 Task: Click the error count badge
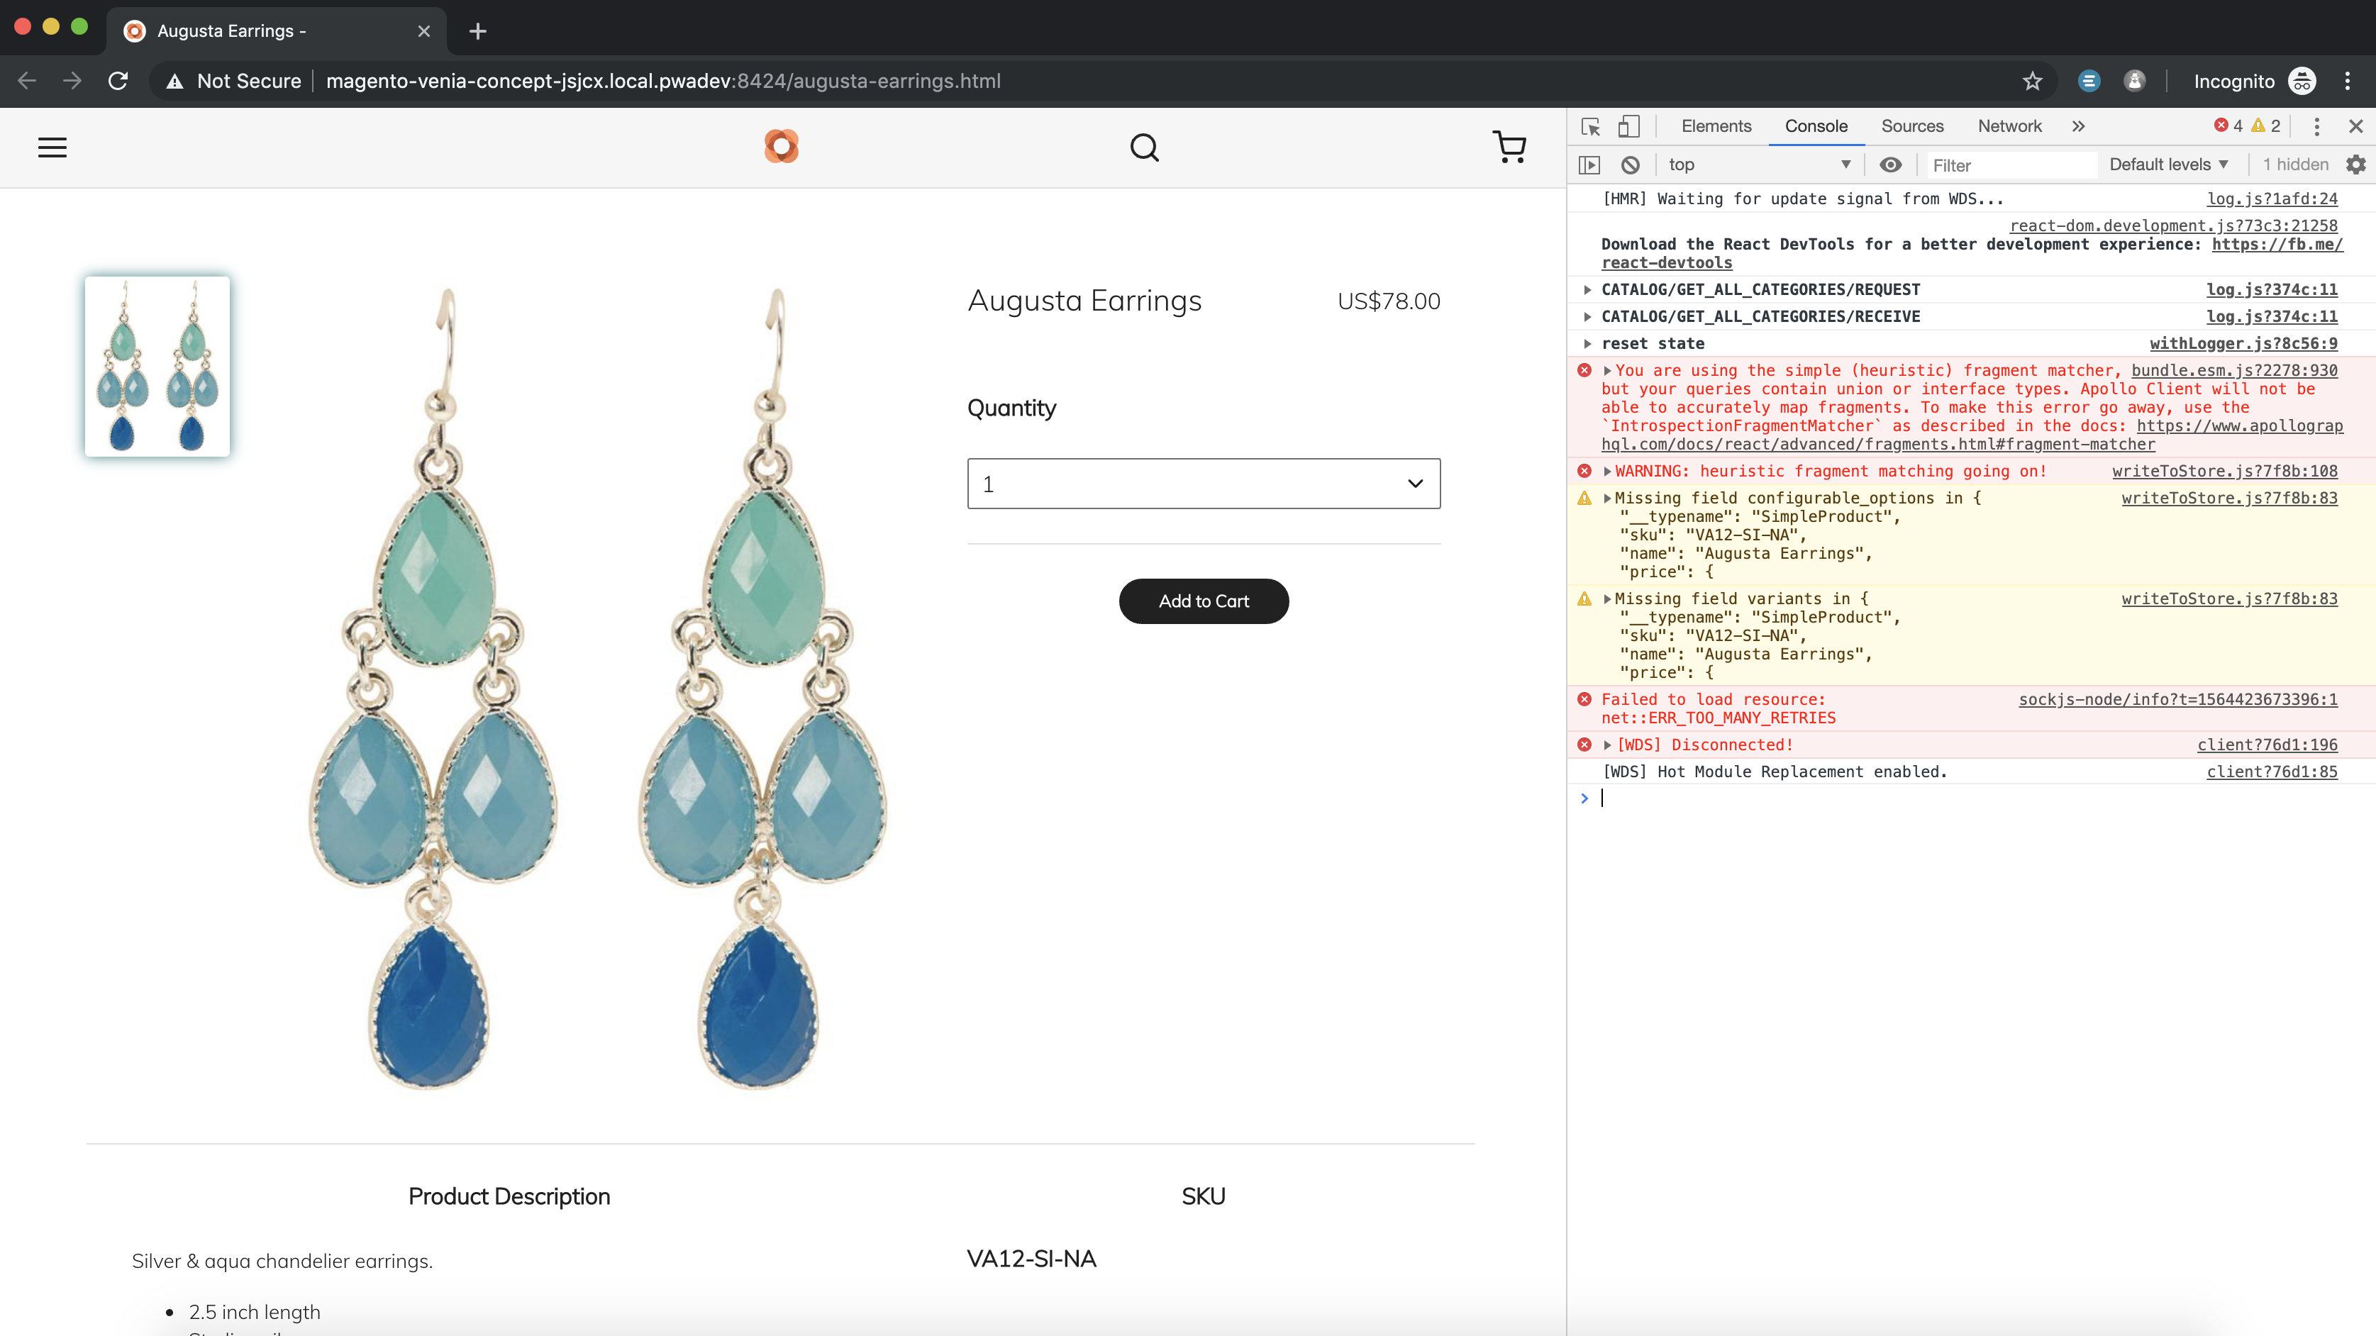[x=2232, y=126]
